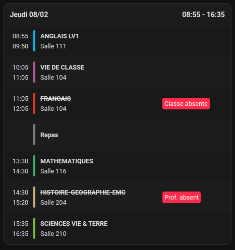Open the MATHEMATIQUES lesson

pyautogui.click(x=117, y=166)
